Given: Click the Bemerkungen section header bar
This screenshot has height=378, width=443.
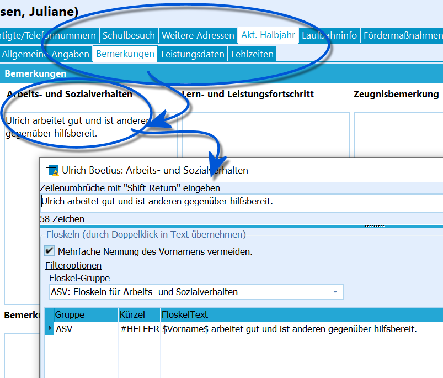Looking at the screenshot, I should pos(222,73).
